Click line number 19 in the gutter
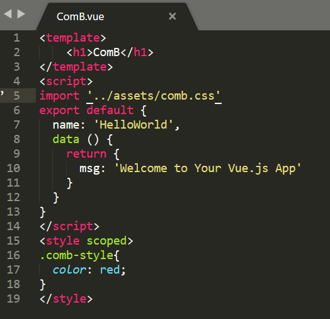330x319 pixels. coord(13,299)
